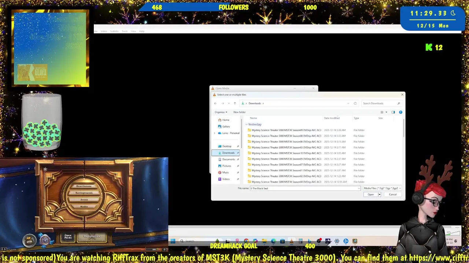Image resolution: width=469 pixels, height=263 pixels.
Task: Open the Open button split arrow
Action: pos(379,195)
